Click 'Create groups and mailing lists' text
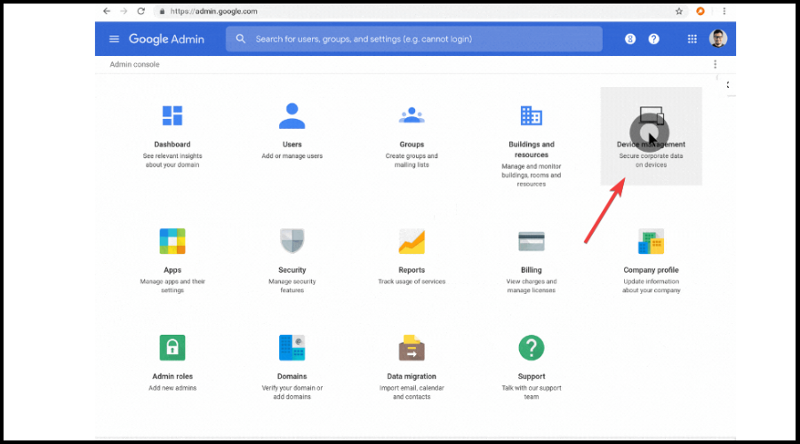 point(412,161)
